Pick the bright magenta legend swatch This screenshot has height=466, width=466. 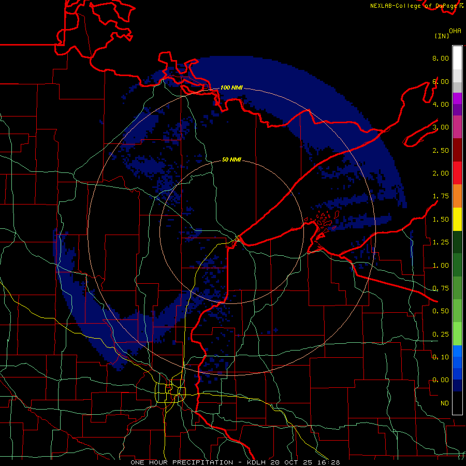pos(457,98)
